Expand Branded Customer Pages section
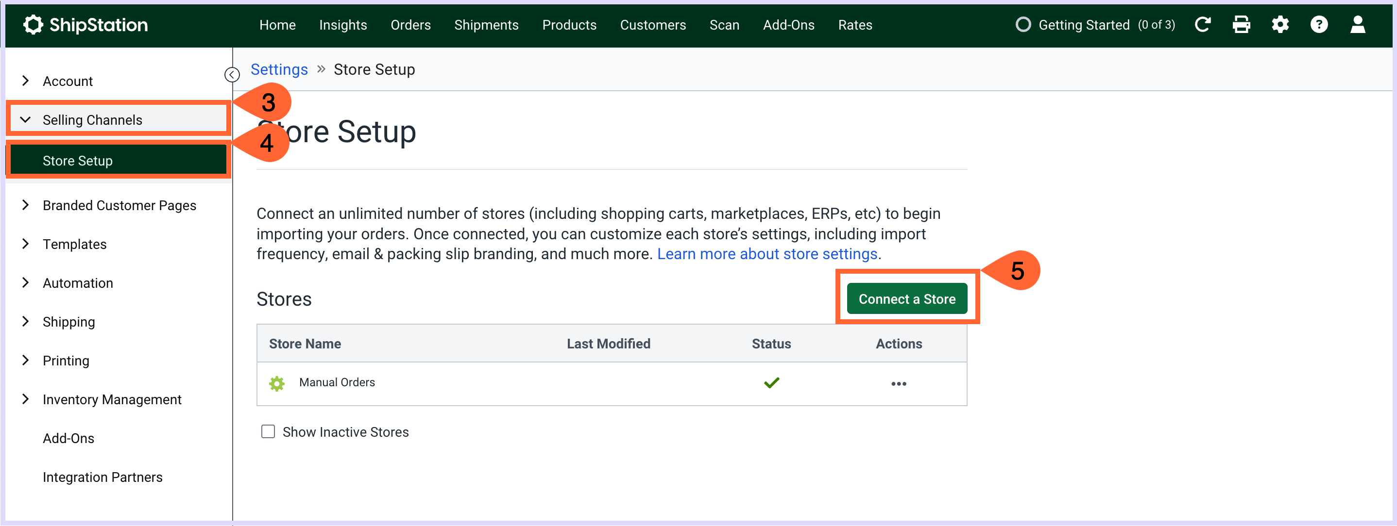This screenshot has width=1397, height=526. [x=25, y=205]
